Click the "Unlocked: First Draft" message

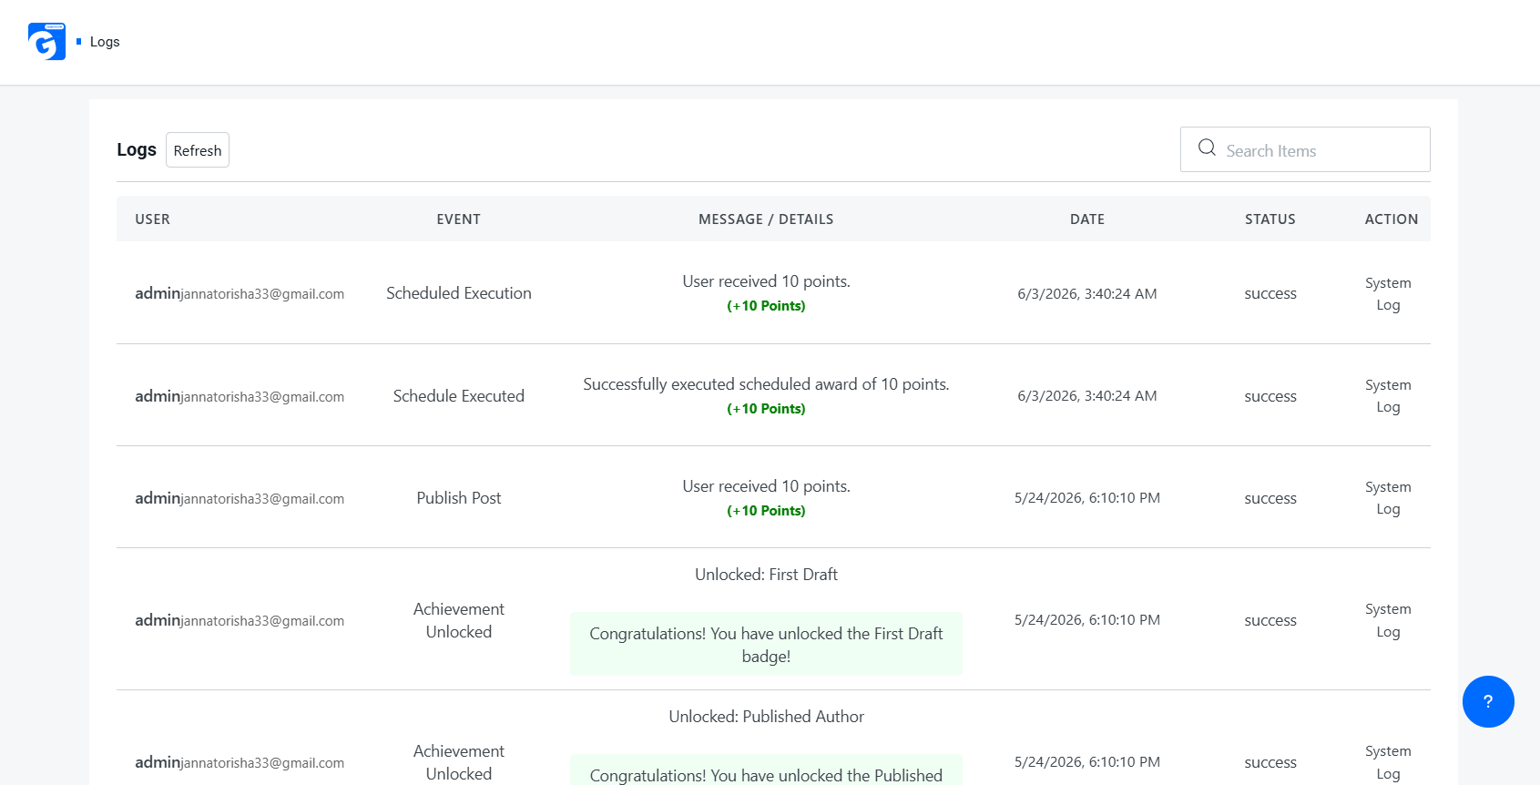[x=766, y=575]
